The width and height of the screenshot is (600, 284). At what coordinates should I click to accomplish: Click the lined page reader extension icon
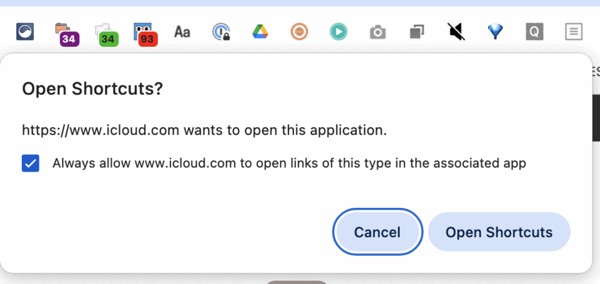pyautogui.click(x=574, y=32)
